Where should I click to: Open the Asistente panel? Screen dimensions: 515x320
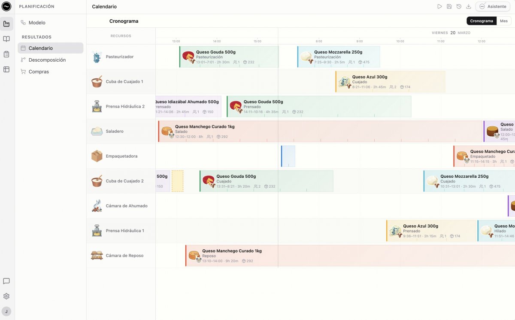tap(493, 6)
